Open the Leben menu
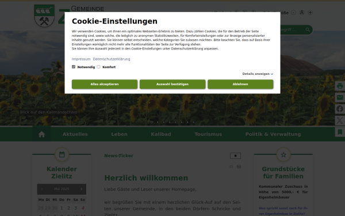This screenshot has height=216, width=345. pyautogui.click(x=119, y=134)
